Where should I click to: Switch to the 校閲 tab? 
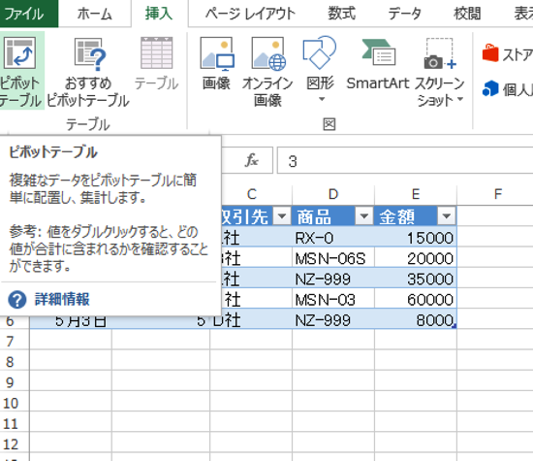pos(467,14)
